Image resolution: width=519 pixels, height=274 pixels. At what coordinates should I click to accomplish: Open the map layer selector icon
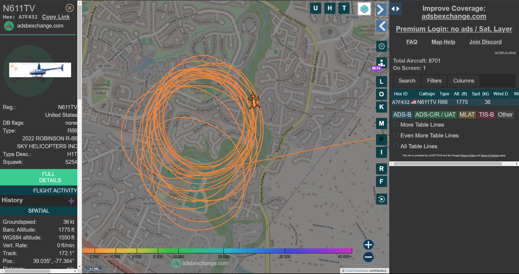(x=364, y=9)
